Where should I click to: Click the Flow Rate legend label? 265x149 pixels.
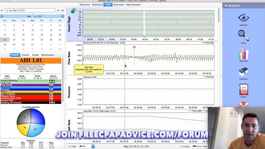point(208,43)
